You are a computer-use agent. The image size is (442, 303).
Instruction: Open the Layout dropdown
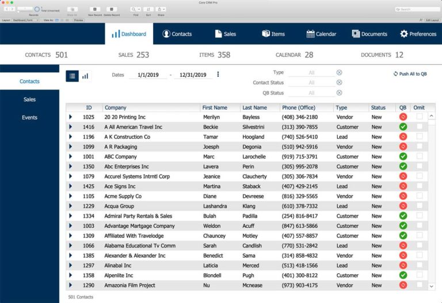(26, 20)
